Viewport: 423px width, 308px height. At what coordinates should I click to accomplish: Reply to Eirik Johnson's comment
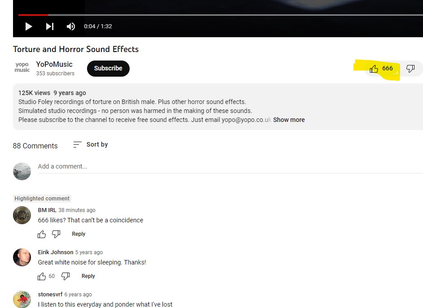tap(88, 276)
